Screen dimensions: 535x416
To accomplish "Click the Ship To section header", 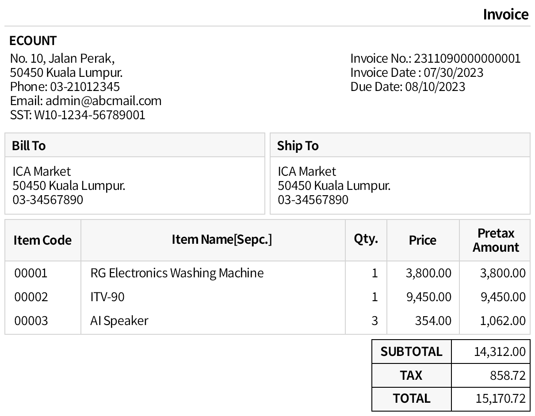I will (x=298, y=146).
